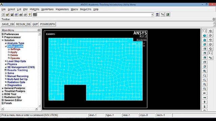Open the PlotCtrls menu
Viewport: 216px width, 121px height.
(34, 9)
